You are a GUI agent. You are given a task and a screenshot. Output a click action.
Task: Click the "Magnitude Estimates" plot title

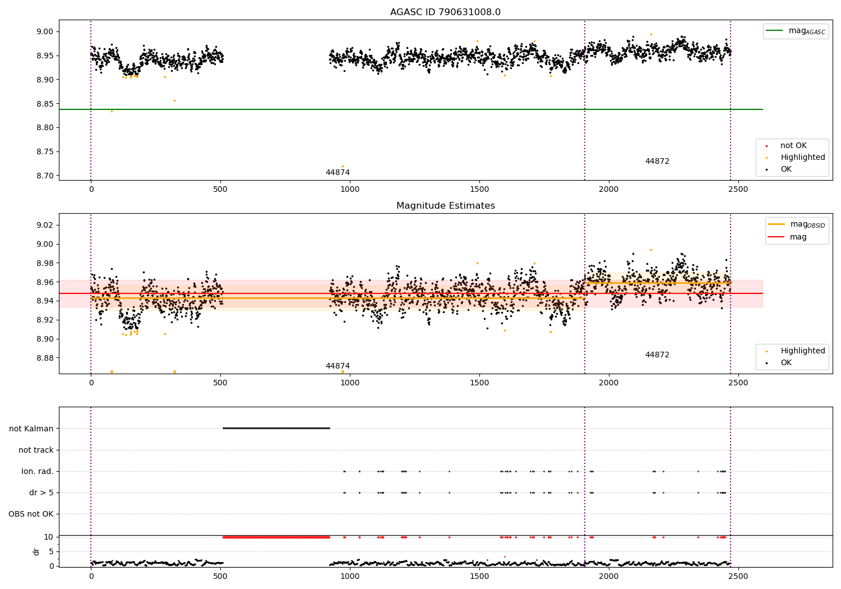pos(445,206)
